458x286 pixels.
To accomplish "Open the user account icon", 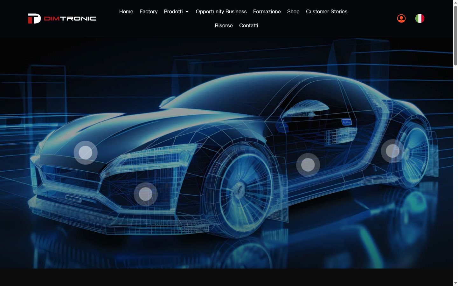I will 401,18.
